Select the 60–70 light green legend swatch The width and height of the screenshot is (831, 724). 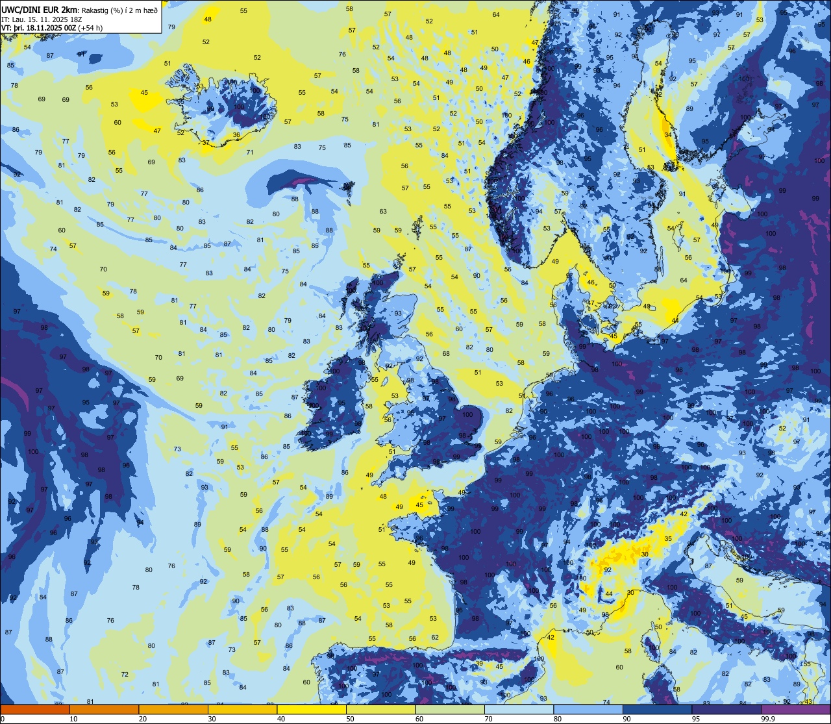tap(450, 709)
